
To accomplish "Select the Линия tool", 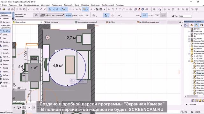I will 5,49.
